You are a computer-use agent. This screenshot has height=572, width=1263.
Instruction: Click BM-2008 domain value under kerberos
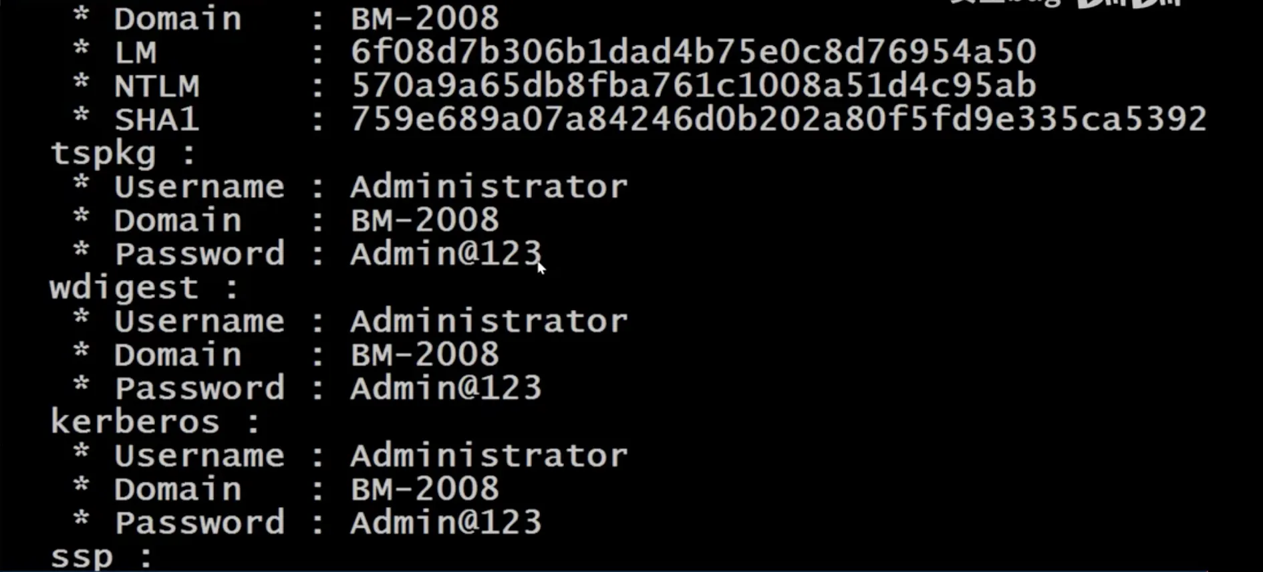pos(425,489)
